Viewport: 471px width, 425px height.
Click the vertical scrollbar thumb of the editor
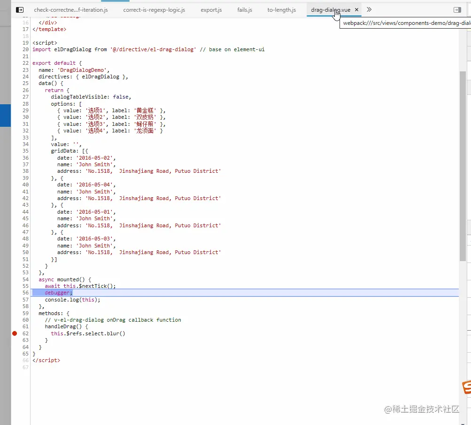(462, 166)
